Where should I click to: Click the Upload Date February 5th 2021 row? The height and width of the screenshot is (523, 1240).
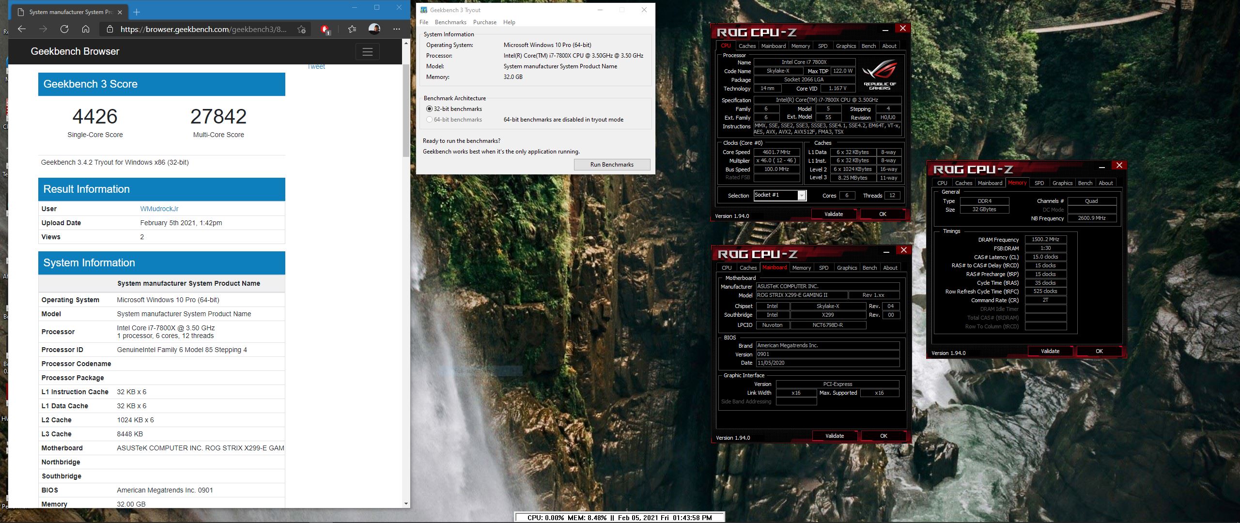pyautogui.click(x=162, y=223)
